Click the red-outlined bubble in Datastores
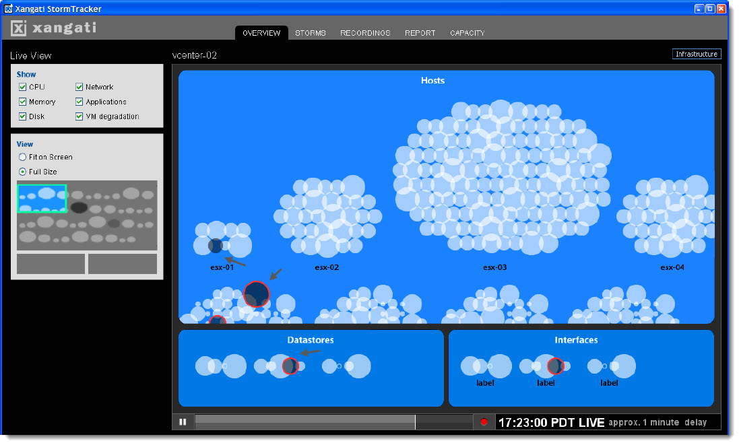This screenshot has height=445, width=739. [290, 366]
